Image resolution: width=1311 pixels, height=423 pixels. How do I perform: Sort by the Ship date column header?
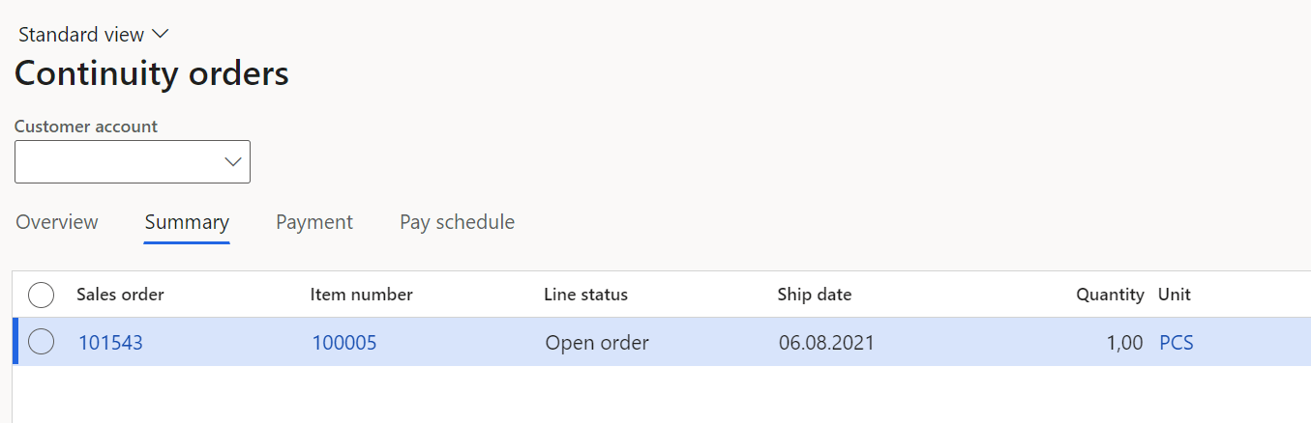pos(814,295)
